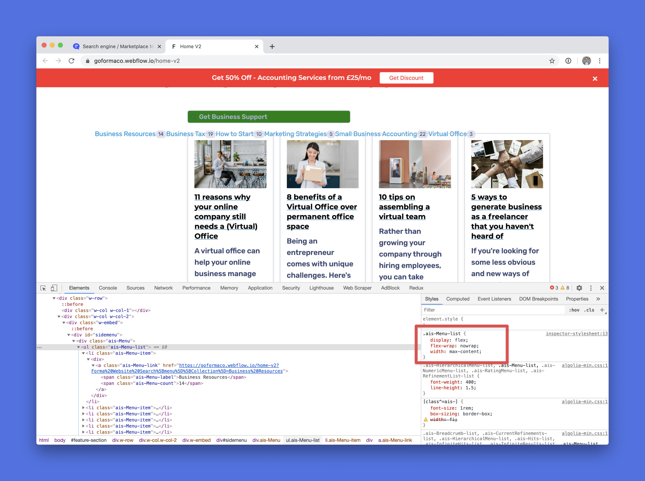Open a new browser tab with plus
The image size is (645, 481).
click(272, 46)
